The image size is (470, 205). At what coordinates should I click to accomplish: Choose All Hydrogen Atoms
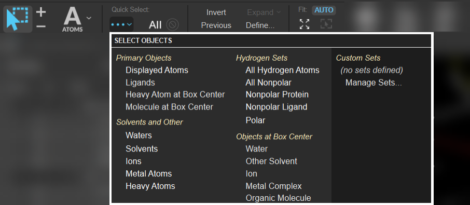[x=282, y=70]
